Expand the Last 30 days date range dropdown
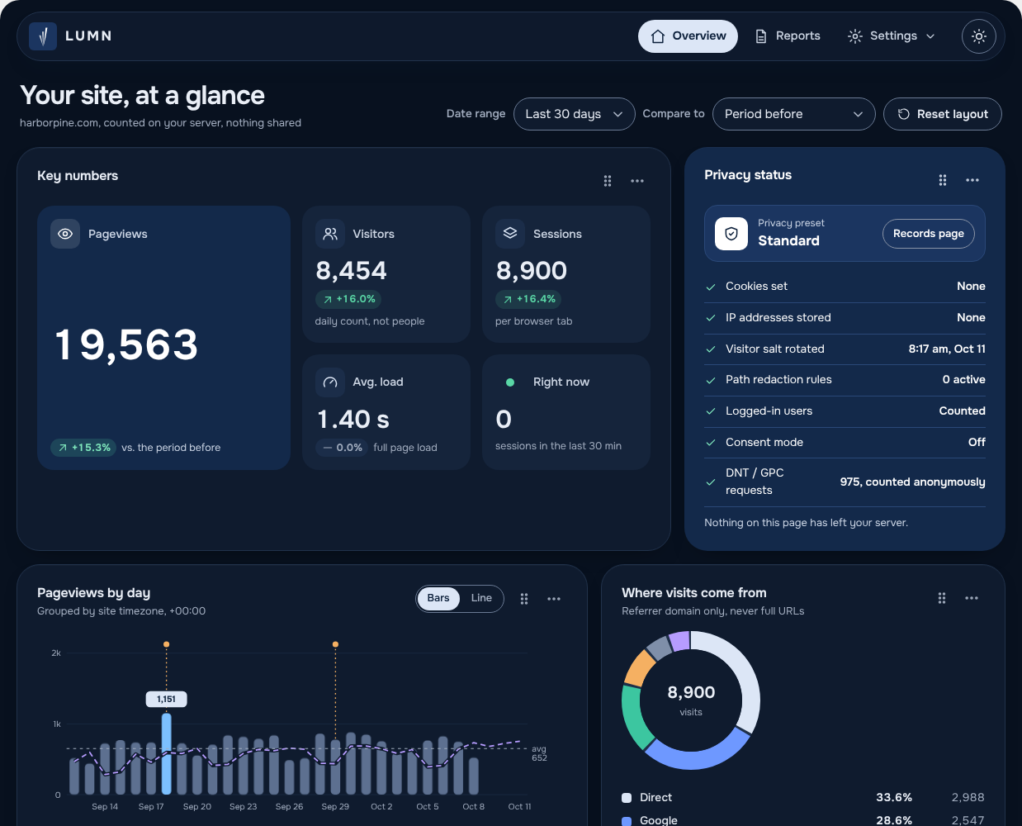The width and height of the screenshot is (1022, 826). pyautogui.click(x=575, y=114)
